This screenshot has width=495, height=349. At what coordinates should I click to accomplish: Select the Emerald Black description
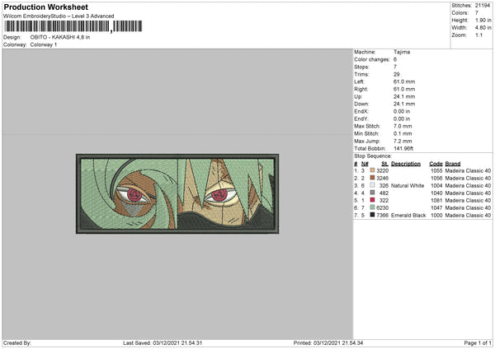(x=408, y=216)
